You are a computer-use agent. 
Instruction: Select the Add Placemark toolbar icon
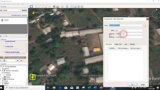(36, 7)
